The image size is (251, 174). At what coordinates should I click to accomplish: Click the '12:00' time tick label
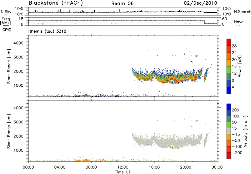(123, 167)
